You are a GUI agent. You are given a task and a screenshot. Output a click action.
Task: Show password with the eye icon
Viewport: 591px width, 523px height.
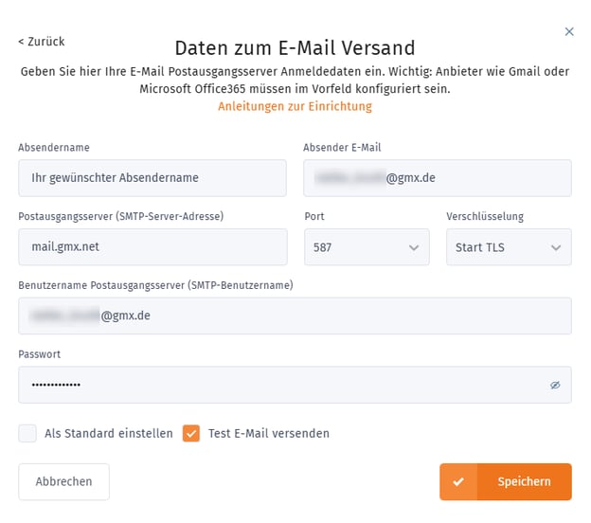click(x=555, y=386)
